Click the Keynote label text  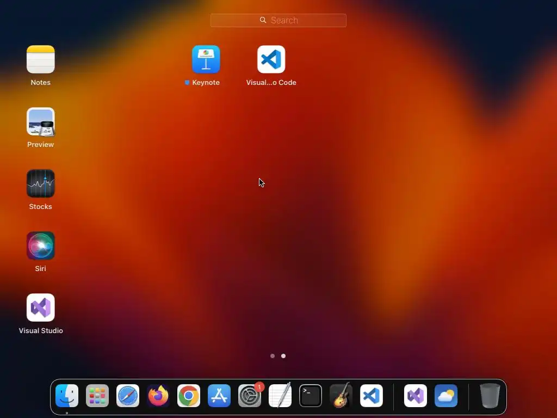pyautogui.click(x=206, y=83)
